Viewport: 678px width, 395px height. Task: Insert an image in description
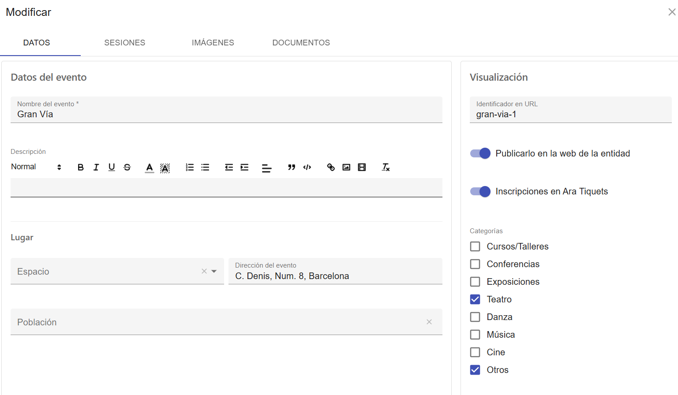[346, 167]
